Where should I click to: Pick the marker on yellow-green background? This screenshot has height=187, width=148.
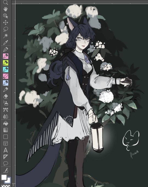tap(5, 63)
